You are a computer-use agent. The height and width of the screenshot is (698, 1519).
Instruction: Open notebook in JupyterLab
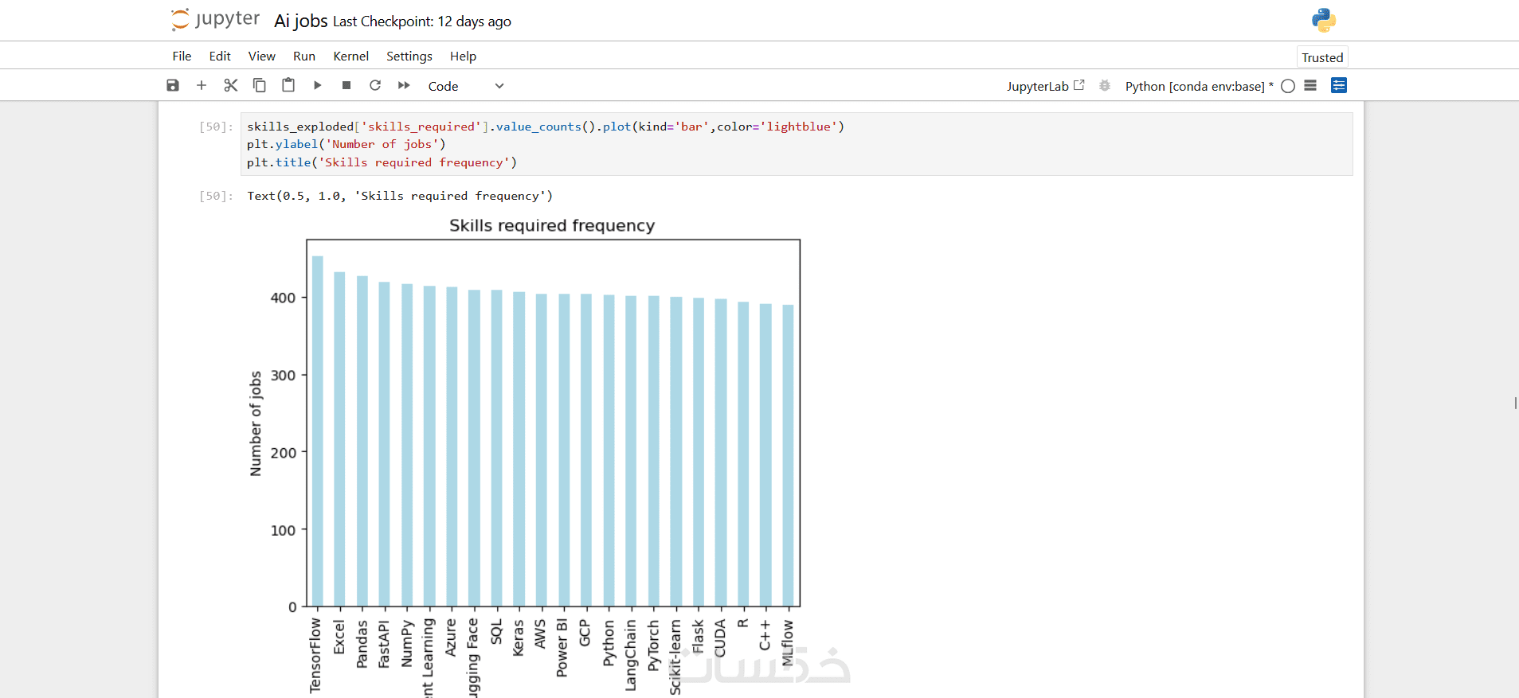pos(1045,86)
